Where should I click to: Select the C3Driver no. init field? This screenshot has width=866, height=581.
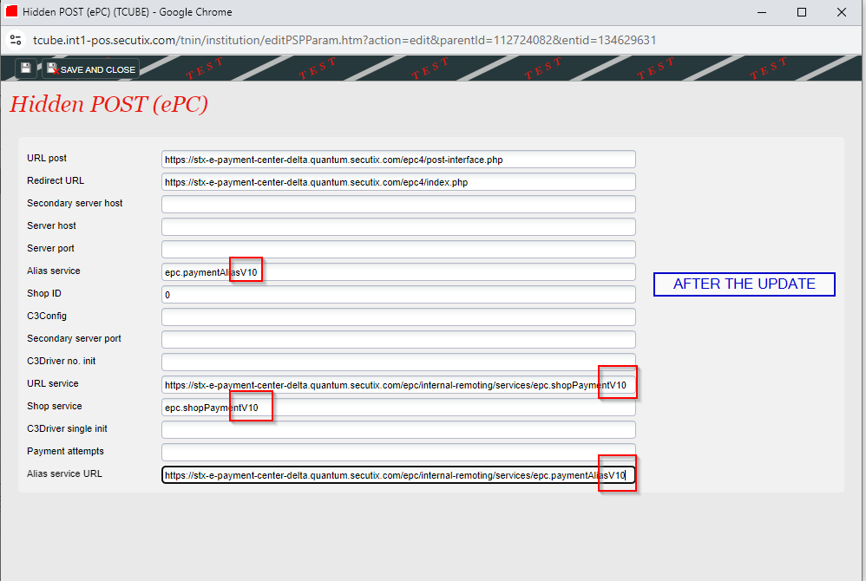[x=397, y=362]
